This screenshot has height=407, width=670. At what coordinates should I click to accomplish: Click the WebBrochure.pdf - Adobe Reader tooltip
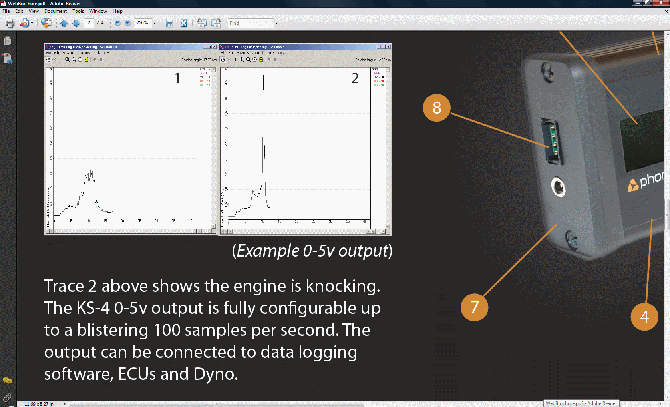581,403
